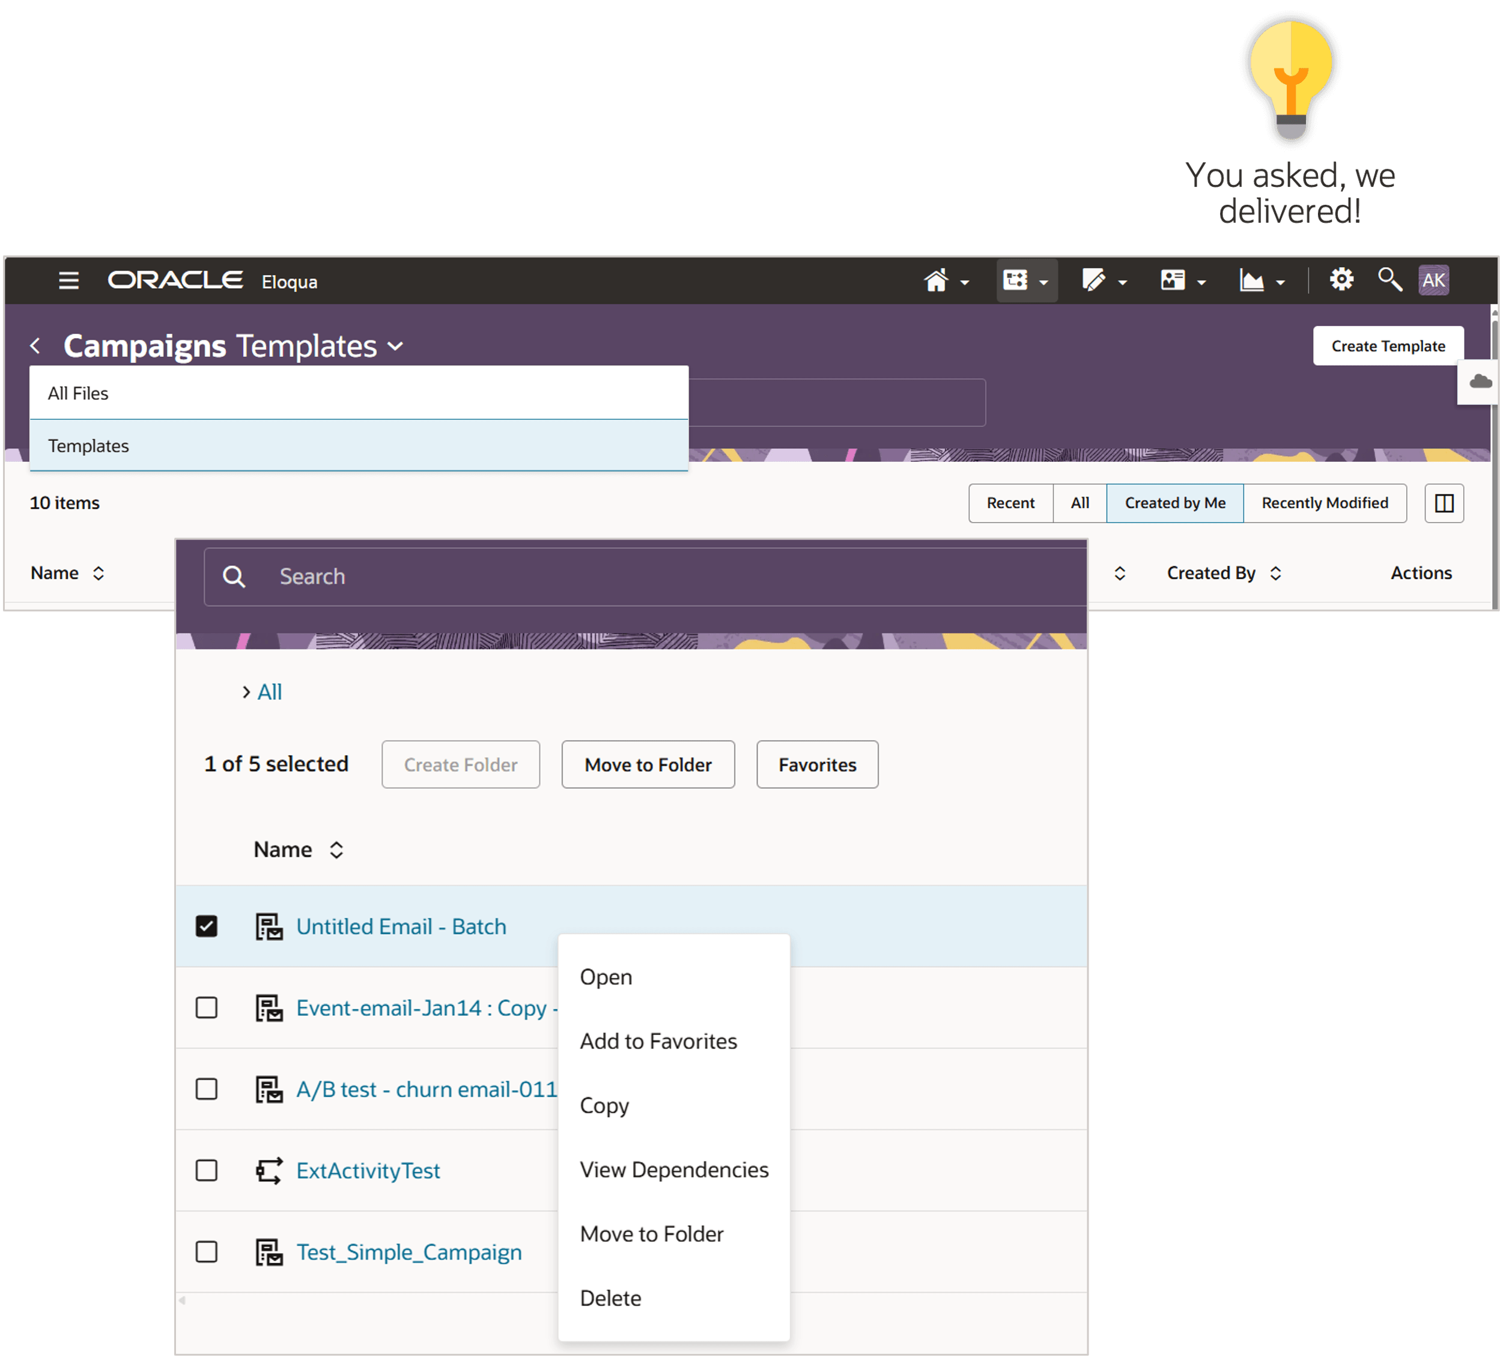1500x1357 pixels.
Task: Select the Test_Simple_Campaign checkbox
Action: (x=206, y=1252)
